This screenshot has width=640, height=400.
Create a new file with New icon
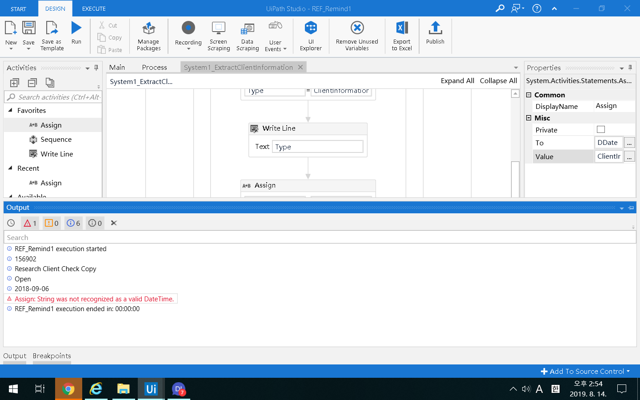coord(11,35)
